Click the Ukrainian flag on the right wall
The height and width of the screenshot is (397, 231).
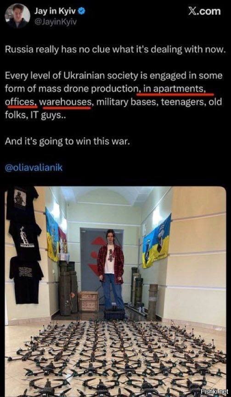(x=156, y=241)
